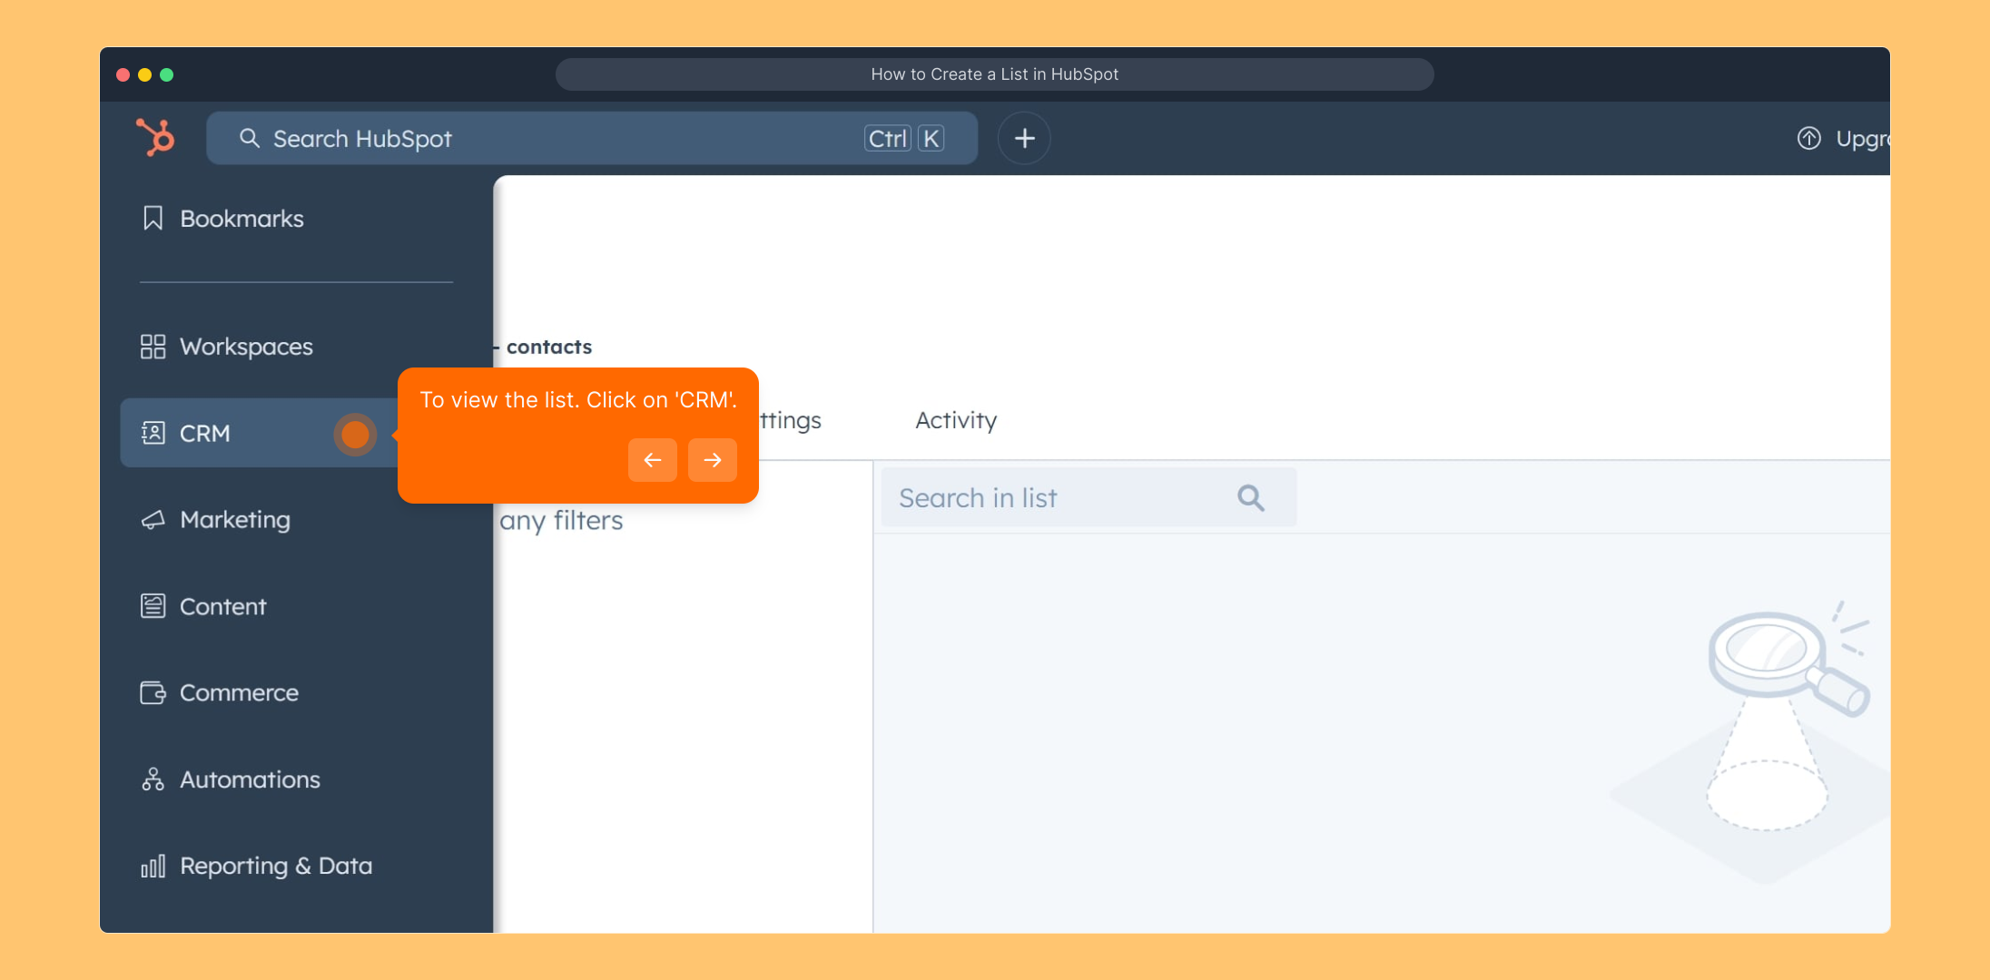Open the Commerce menu label

point(239,692)
